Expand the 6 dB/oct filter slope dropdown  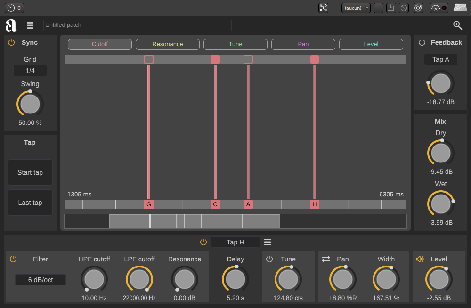(x=41, y=280)
